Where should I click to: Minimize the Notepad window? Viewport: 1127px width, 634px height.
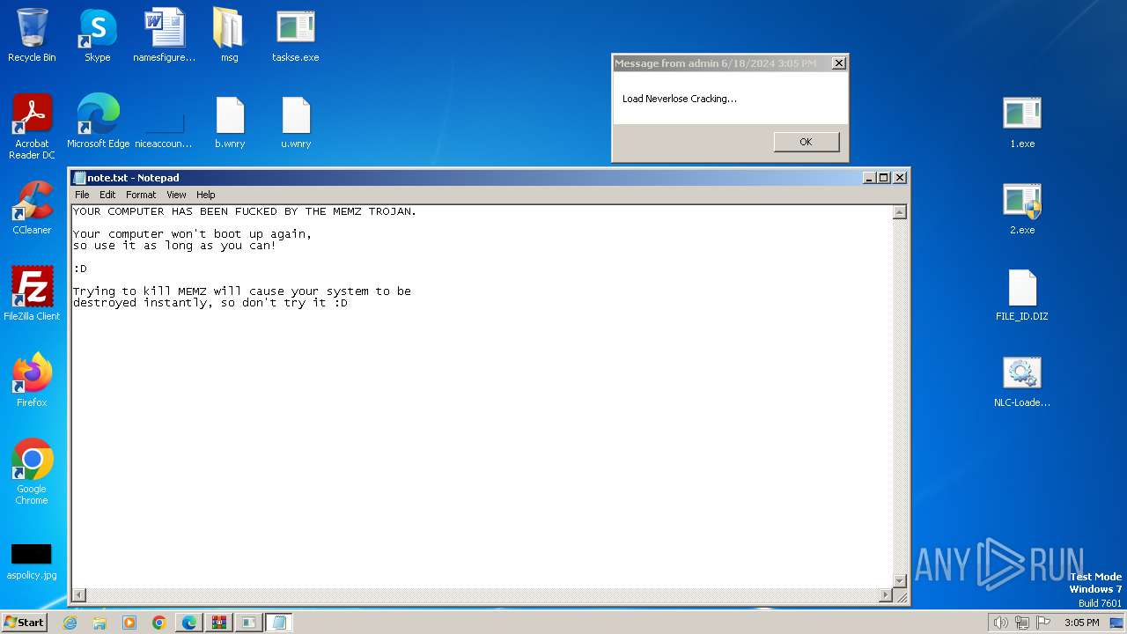[870, 178]
